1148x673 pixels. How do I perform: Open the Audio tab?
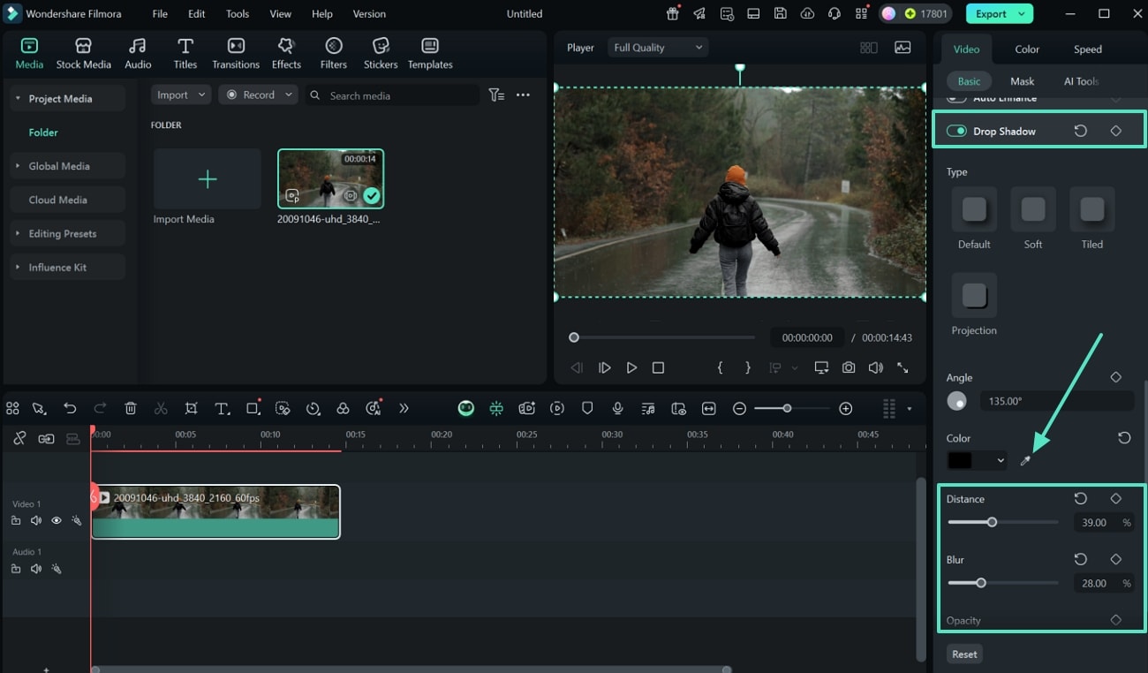point(138,54)
